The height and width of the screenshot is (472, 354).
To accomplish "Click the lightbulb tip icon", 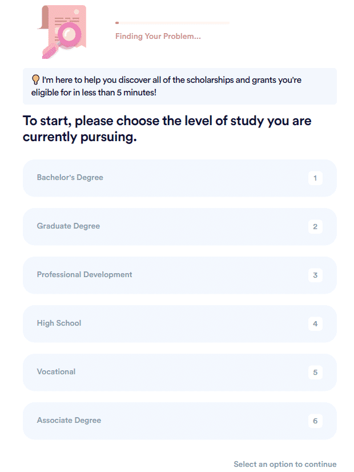I will (35, 80).
